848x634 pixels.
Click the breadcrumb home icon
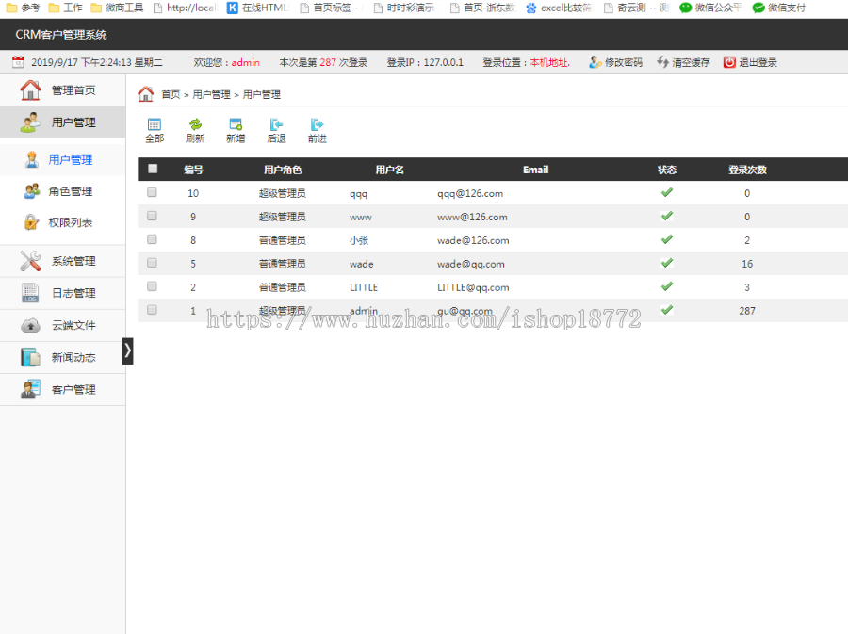[145, 94]
